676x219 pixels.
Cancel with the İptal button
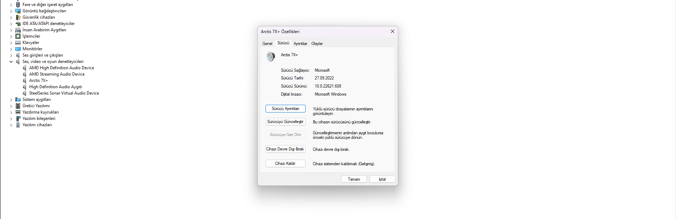[x=382, y=179]
